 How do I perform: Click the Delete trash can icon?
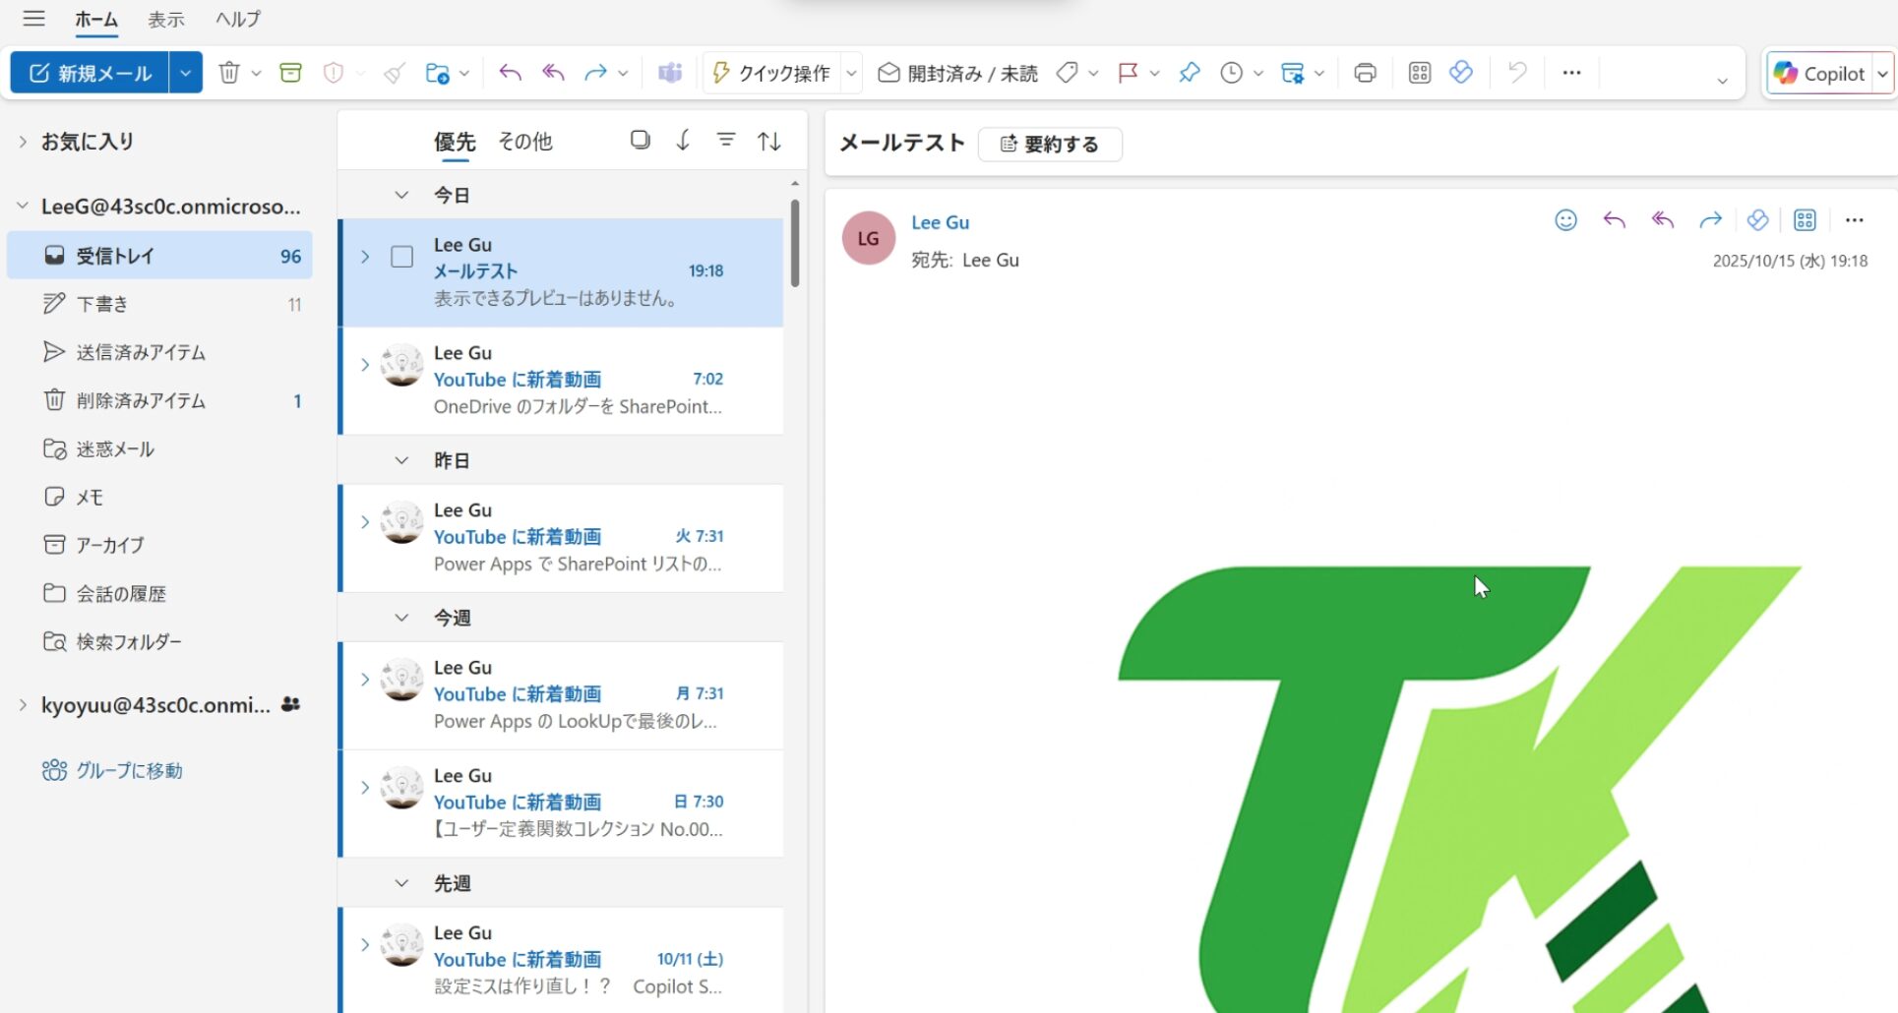pyautogui.click(x=229, y=73)
